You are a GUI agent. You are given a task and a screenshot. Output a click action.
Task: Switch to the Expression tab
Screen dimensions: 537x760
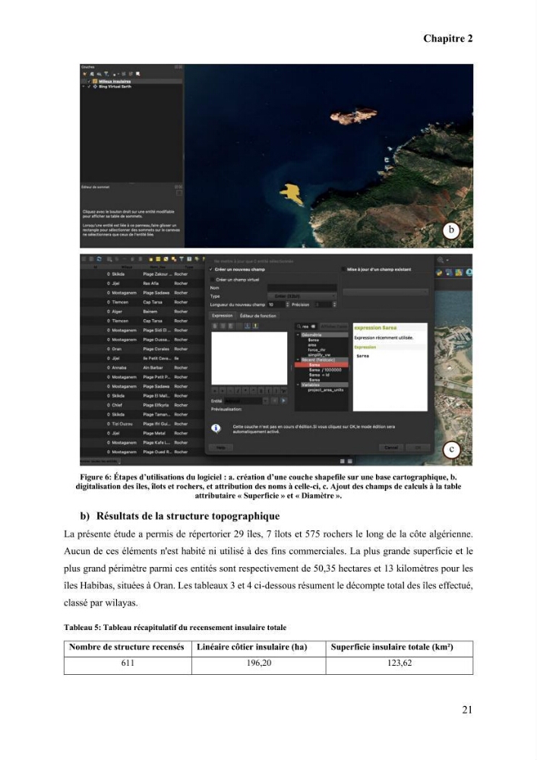click(223, 315)
